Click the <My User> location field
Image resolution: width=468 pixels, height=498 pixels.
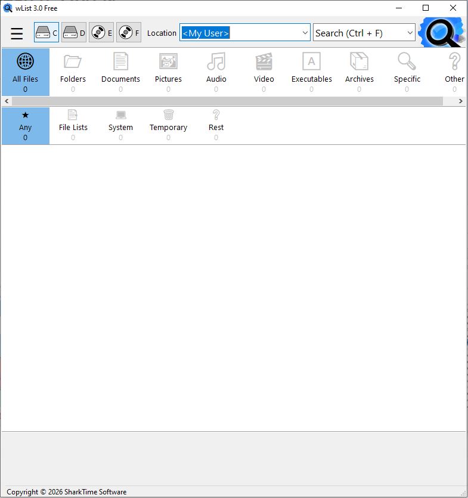(238, 33)
